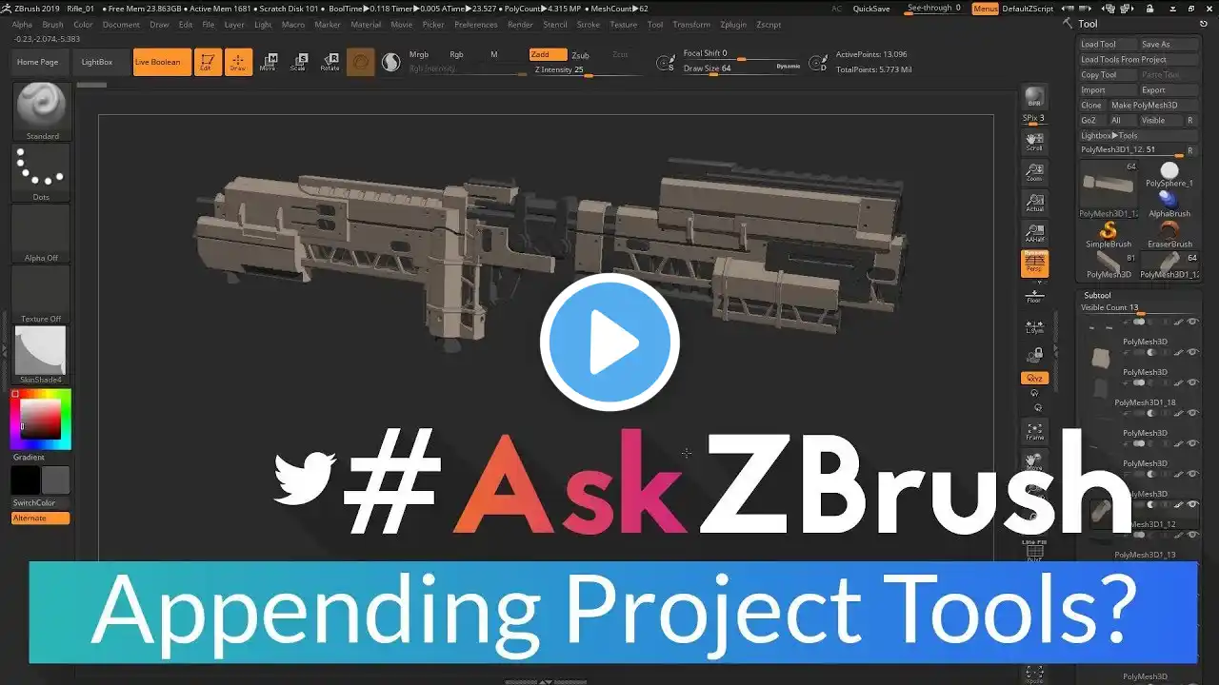Viewport: 1219px width, 685px height.
Task: Click the gizmo 3D orange circle icon
Action: coord(360,62)
